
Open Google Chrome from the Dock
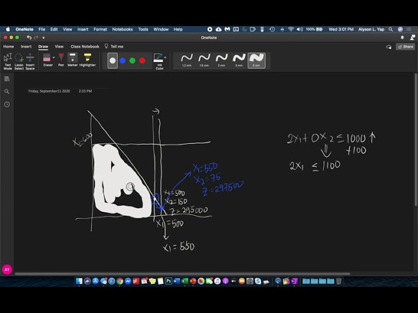point(120,281)
